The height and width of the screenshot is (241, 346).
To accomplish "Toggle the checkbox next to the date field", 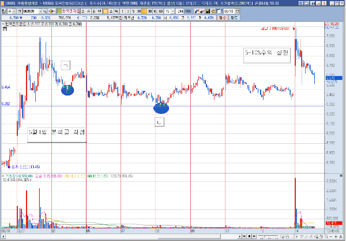I will 219,12.
